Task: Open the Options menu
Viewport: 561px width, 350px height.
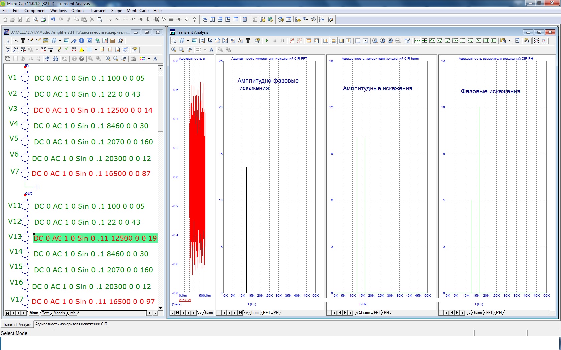Action: (78, 11)
